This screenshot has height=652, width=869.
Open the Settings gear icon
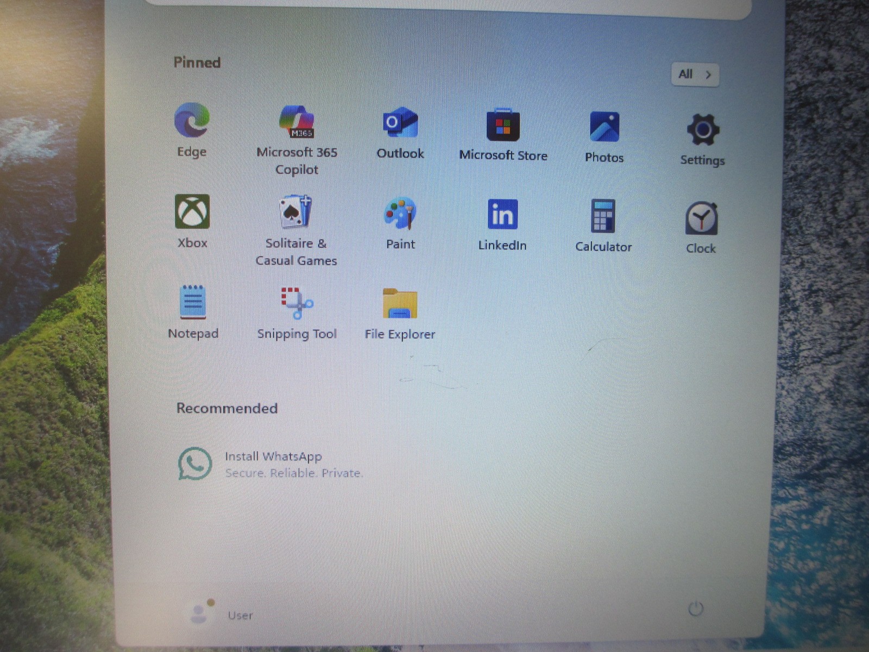703,130
